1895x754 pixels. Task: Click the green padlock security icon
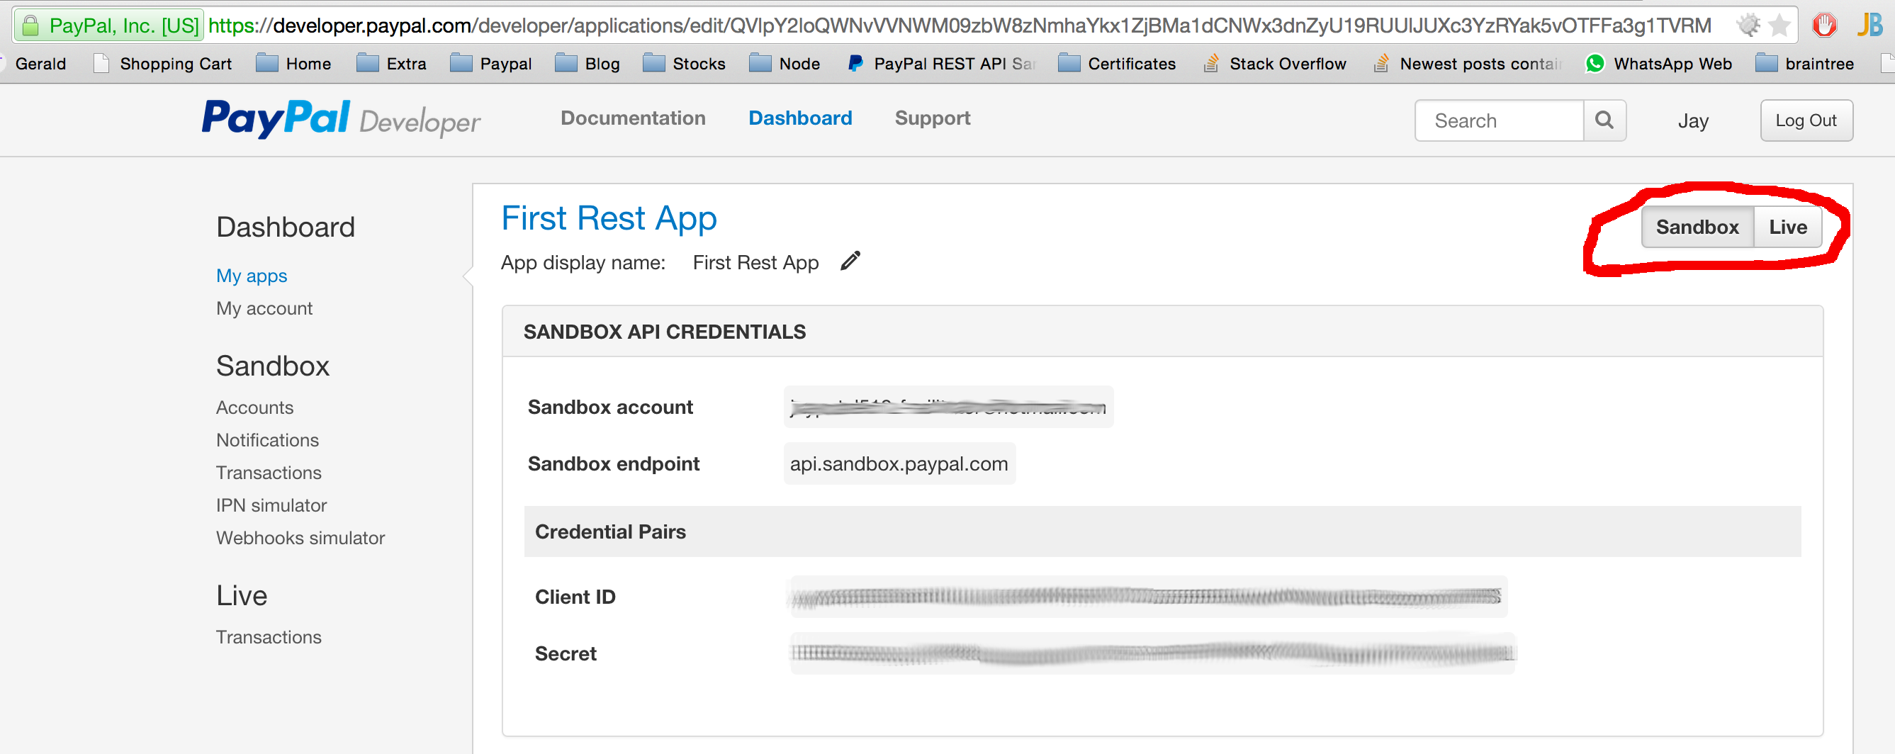(x=30, y=26)
